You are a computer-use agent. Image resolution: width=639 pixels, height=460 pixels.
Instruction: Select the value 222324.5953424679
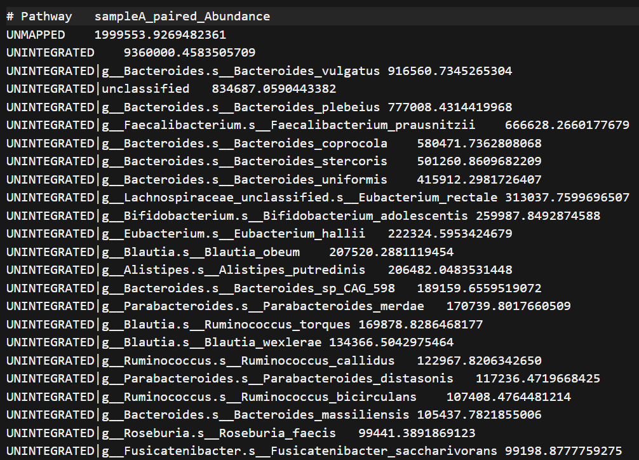pyautogui.click(x=450, y=234)
